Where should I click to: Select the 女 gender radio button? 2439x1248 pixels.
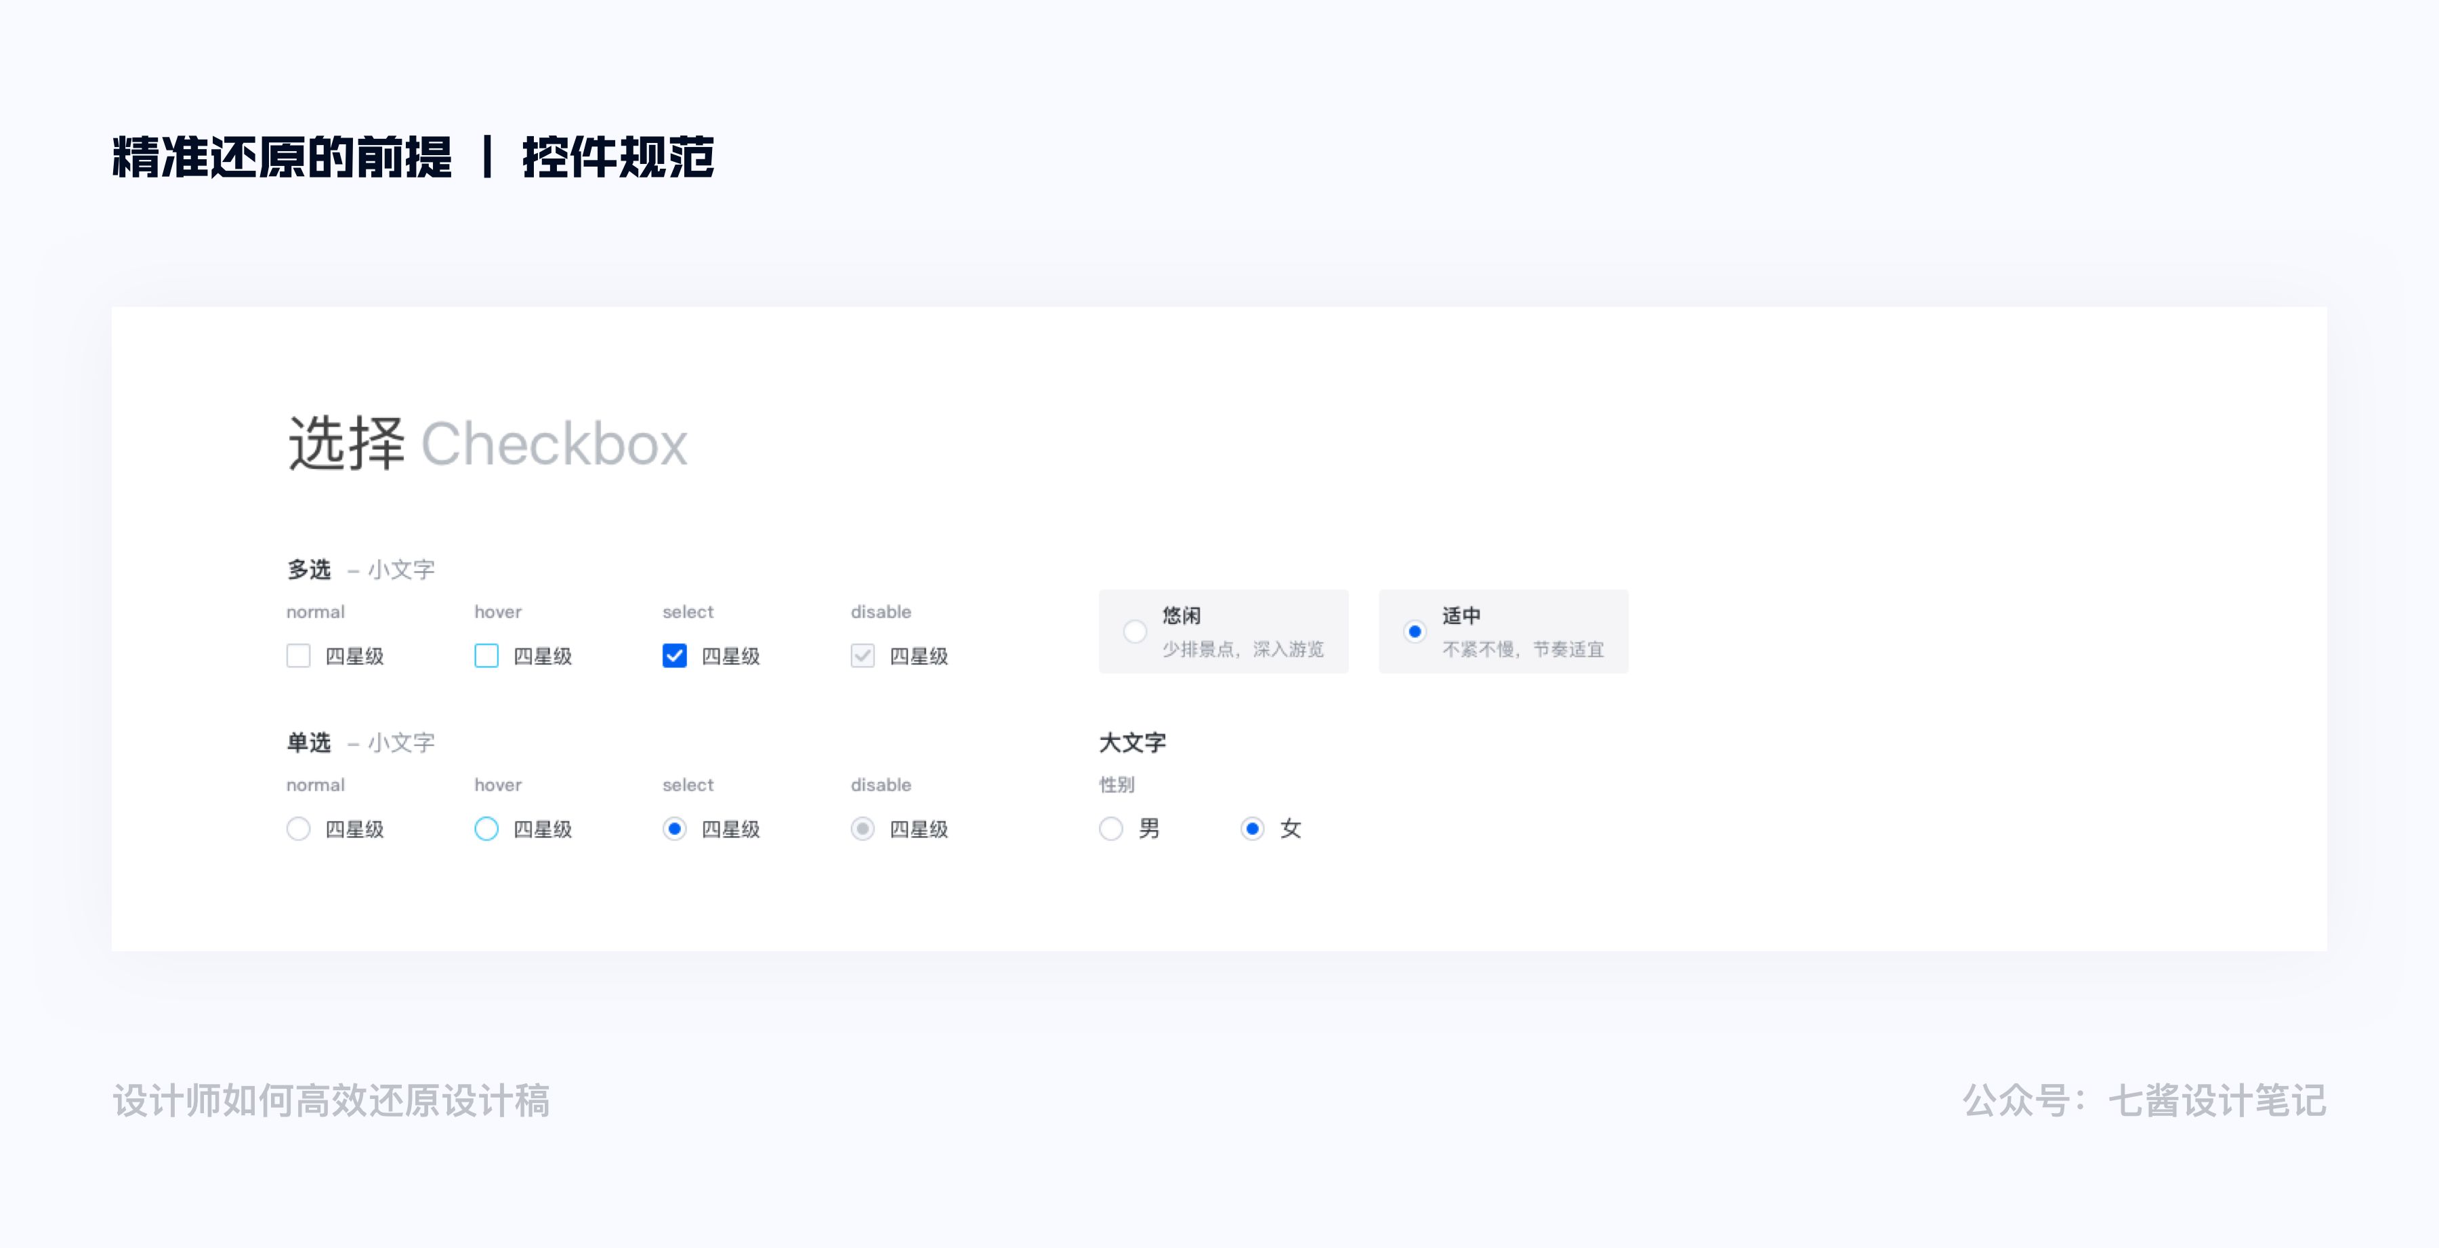tap(1253, 829)
